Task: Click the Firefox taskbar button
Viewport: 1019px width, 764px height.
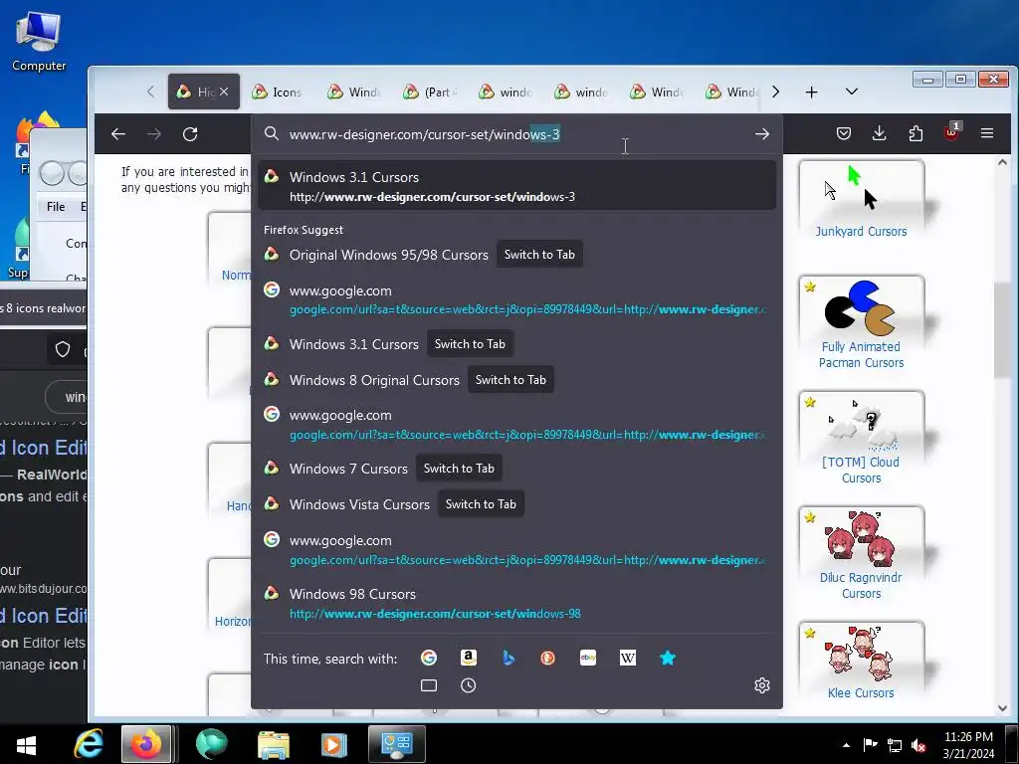Action: pos(146,744)
